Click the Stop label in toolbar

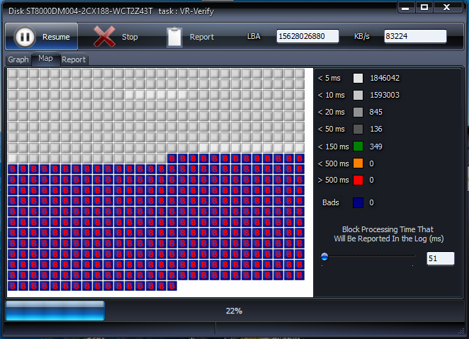coord(130,37)
